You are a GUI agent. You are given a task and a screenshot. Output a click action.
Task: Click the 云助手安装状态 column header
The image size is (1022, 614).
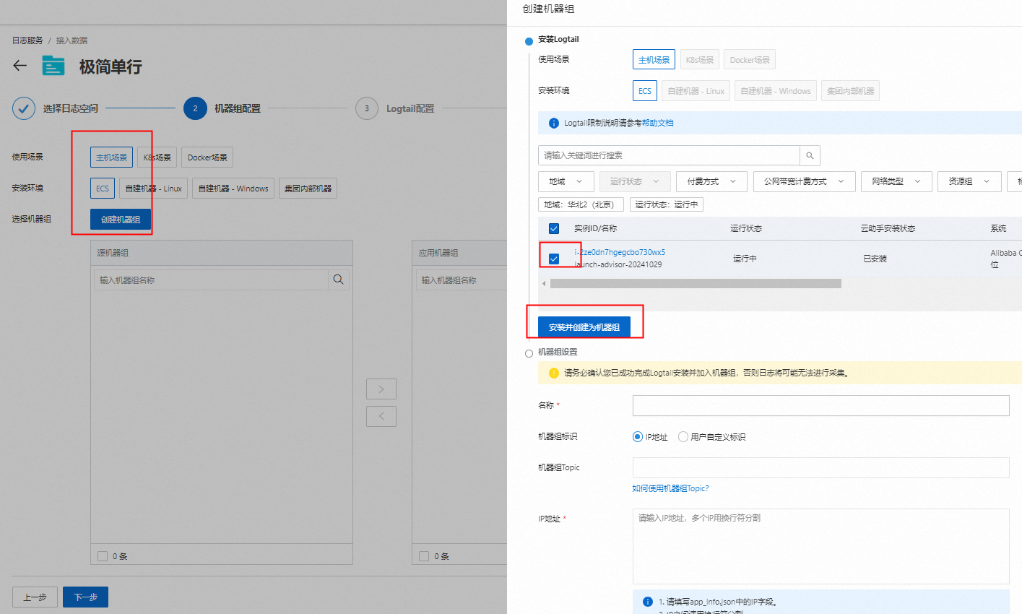[888, 228]
